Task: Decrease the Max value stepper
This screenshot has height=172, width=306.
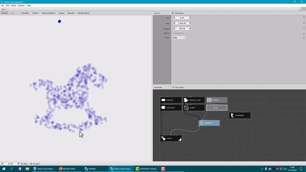Action: click(x=174, y=23)
